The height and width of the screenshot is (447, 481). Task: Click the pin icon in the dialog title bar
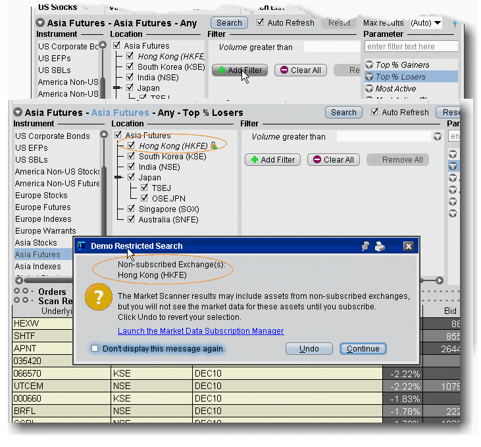pos(366,246)
